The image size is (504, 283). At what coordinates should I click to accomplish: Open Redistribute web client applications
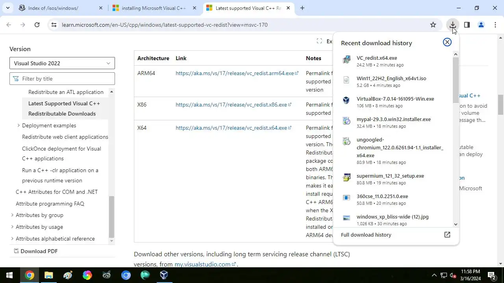pos(65,137)
